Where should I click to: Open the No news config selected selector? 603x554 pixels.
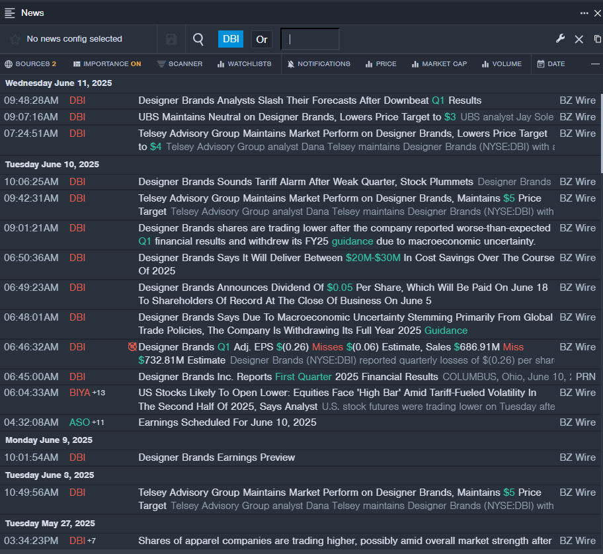pyautogui.click(x=74, y=39)
